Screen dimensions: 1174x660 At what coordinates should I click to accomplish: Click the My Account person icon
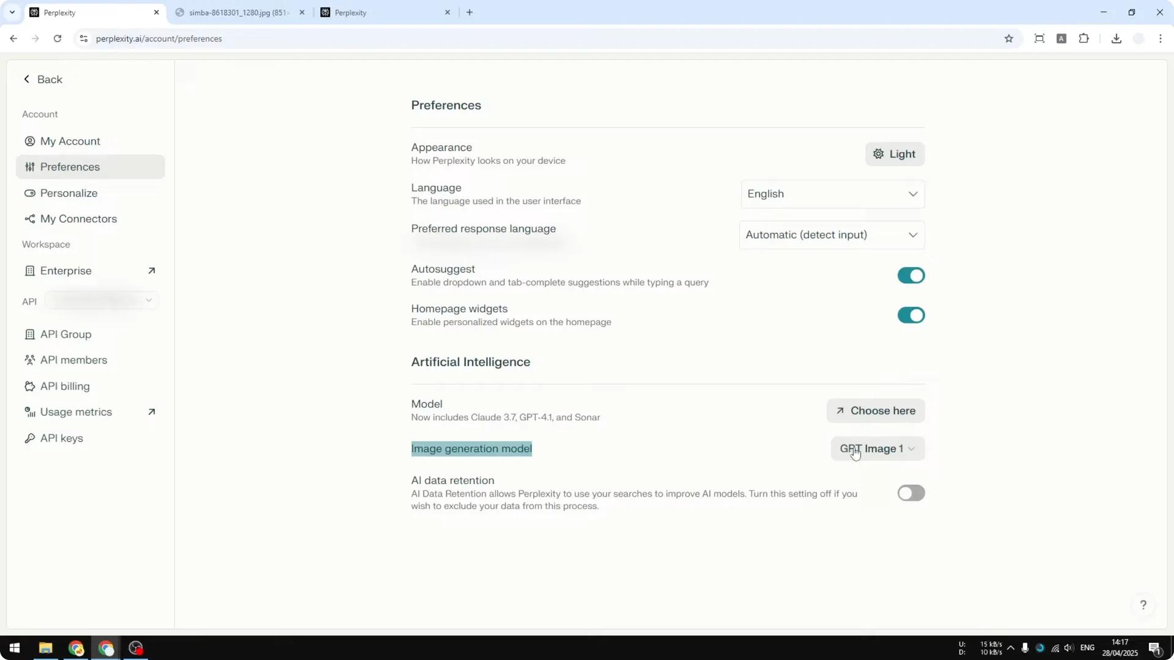29,141
